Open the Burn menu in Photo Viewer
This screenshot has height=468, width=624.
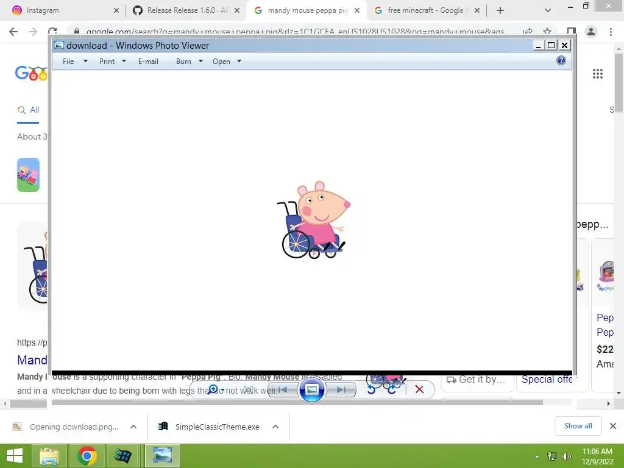pos(183,62)
